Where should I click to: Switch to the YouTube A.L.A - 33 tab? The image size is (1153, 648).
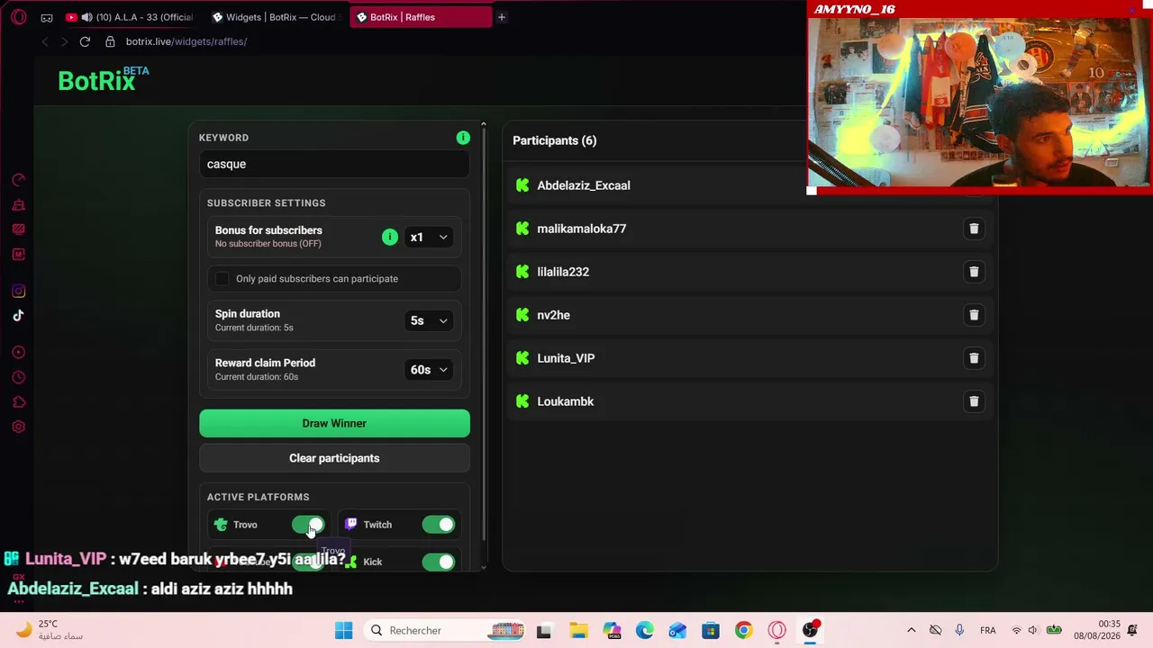[x=130, y=17]
